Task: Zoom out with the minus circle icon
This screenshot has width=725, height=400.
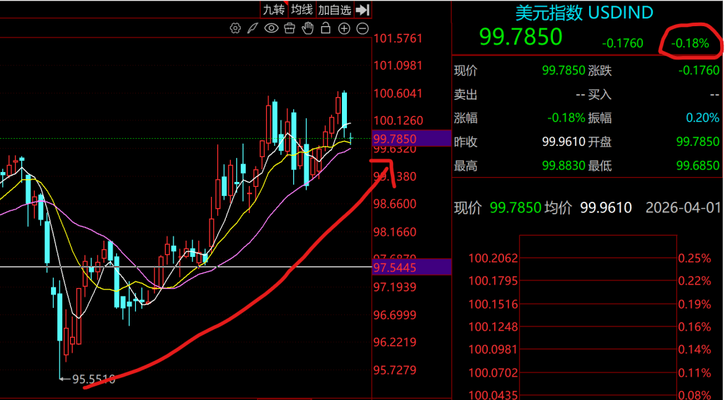Action: pyautogui.click(x=363, y=28)
